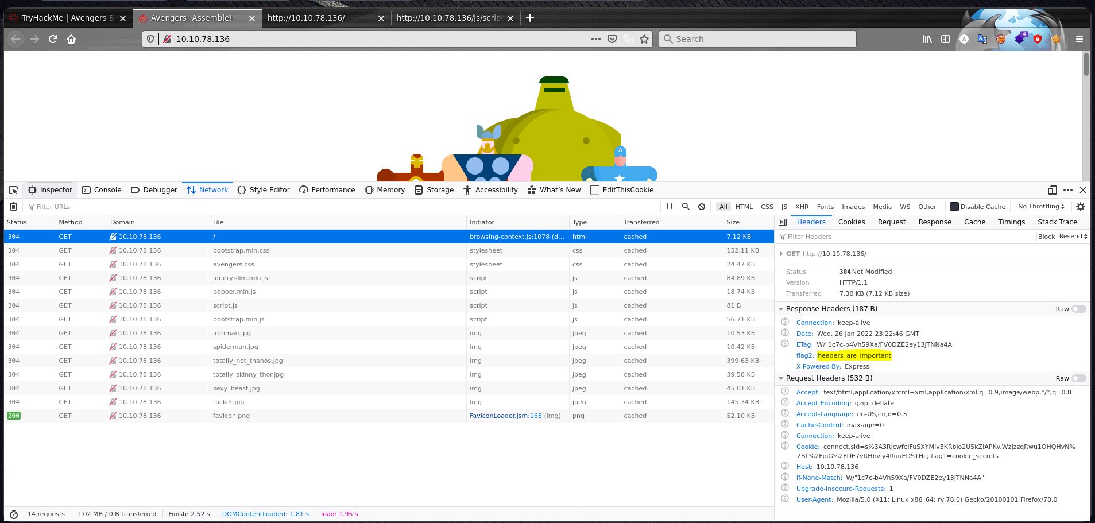Open FaviconLoader.jsm:165 initiator link
1095x523 pixels.
point(505,416)
